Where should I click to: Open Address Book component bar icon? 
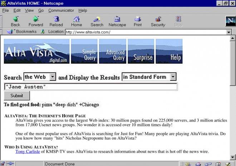(x=218, y=164)
